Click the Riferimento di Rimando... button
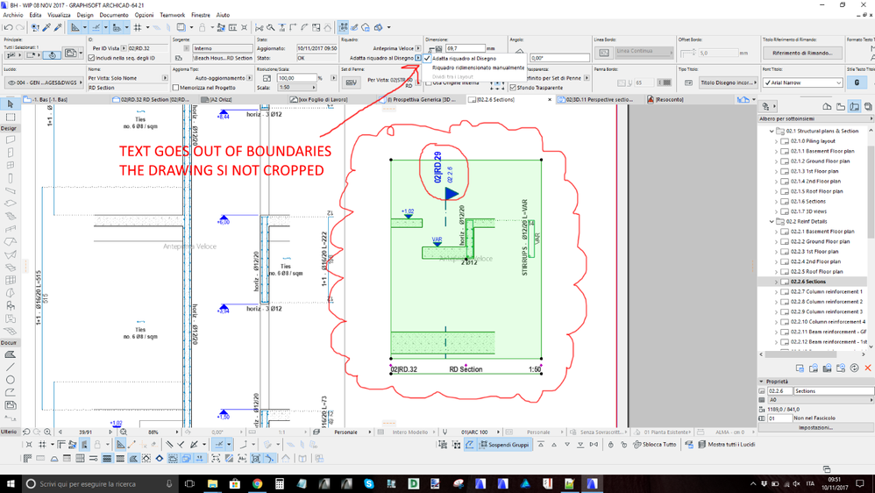Image resolution: width=875 pixels, height=493 pixels. pyautogui.click(x=802, y=53)
